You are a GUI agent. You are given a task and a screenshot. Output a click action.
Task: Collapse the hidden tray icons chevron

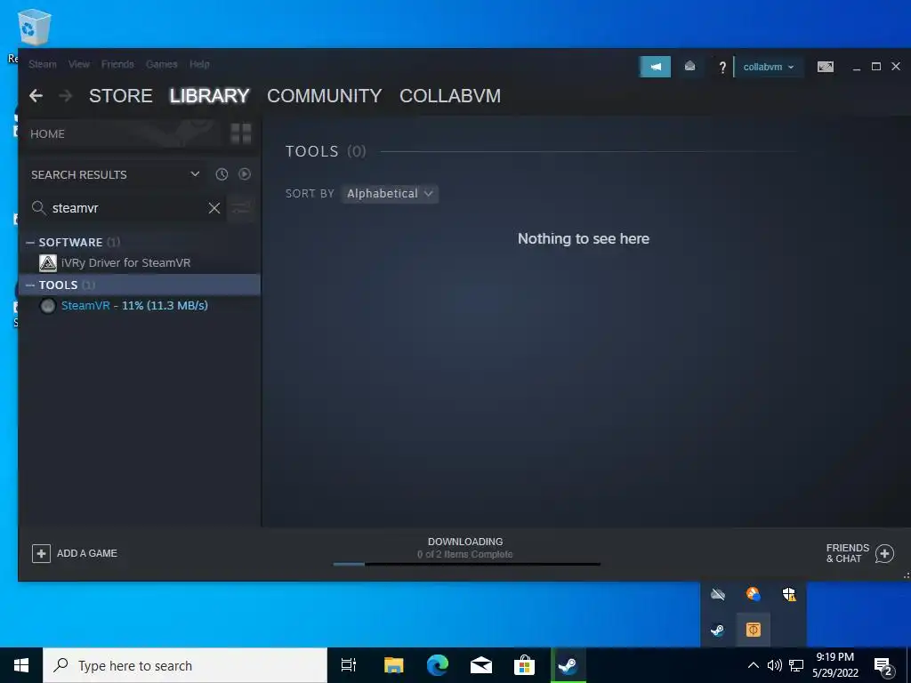(753, 665)
